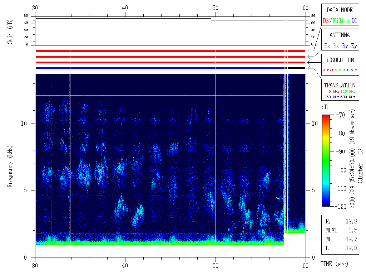The image size is (366, 275).
Task: Click the -120 value on color scale
Action: click(x=341, y=207)
